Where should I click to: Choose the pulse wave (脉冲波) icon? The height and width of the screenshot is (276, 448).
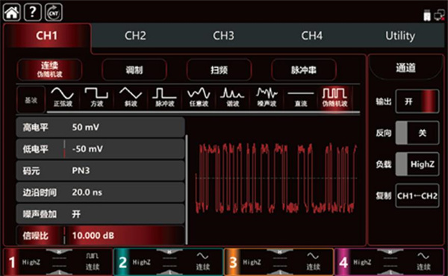click(164, 97)
